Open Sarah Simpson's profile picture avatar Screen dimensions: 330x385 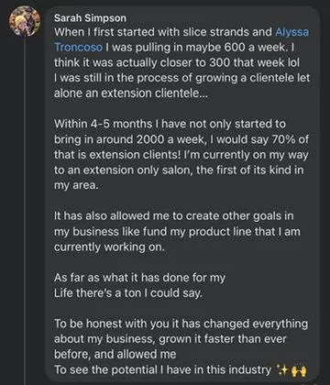[25, 21]
